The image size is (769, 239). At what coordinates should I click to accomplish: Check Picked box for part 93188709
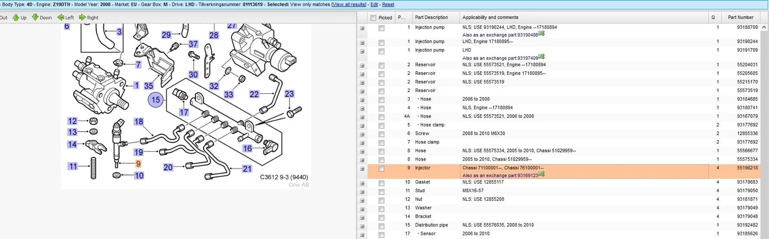(x=381, y=28)
